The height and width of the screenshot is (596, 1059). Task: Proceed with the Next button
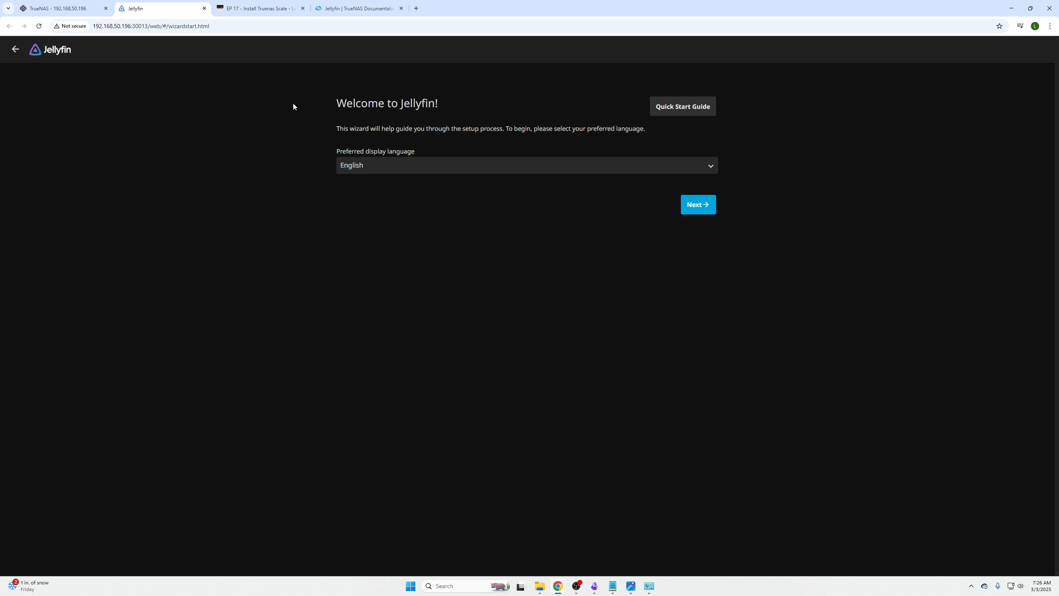698,204
